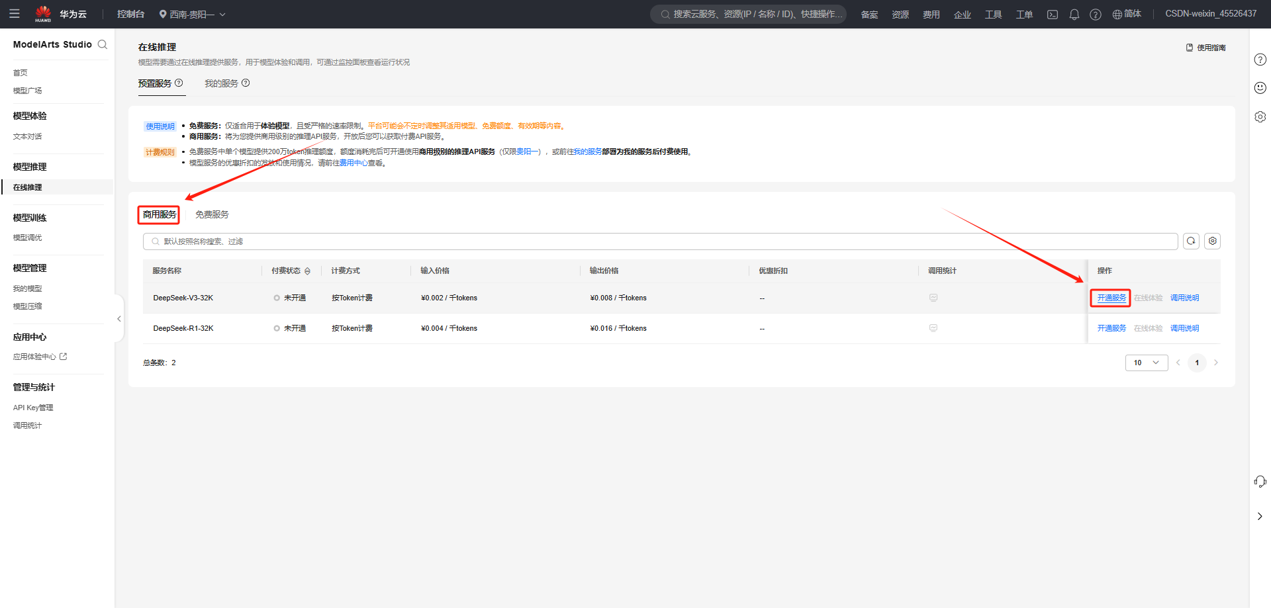Open the 费用 menu
The height and width of the screenshot is (608, 1271).
pos(931,15)
